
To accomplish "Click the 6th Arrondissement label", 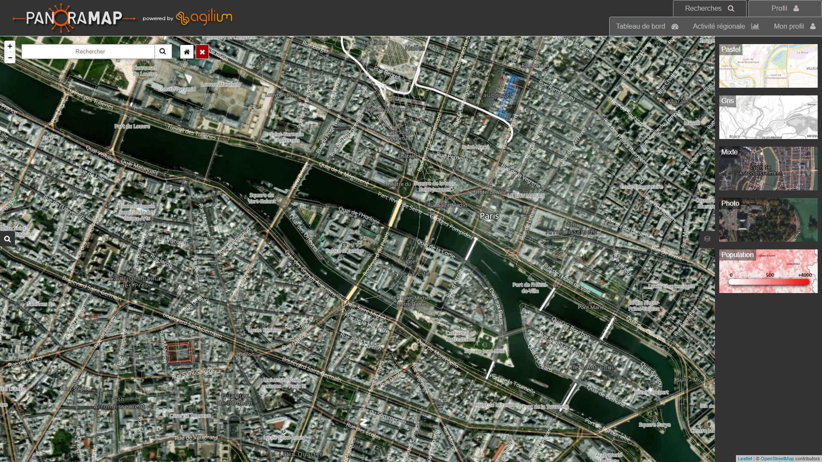I will point(119,403).
